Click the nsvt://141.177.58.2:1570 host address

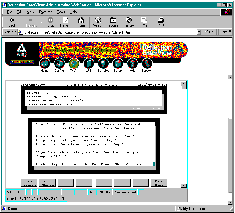click(36, 199)
